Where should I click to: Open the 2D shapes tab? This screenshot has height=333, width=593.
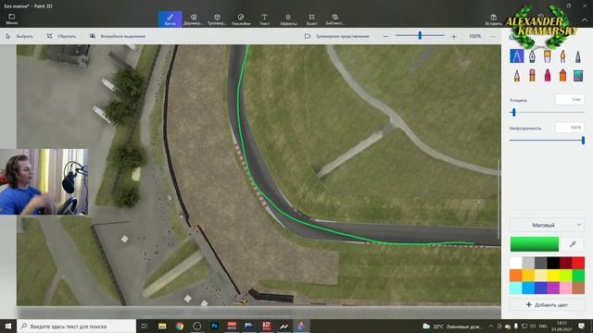point(194,18)
